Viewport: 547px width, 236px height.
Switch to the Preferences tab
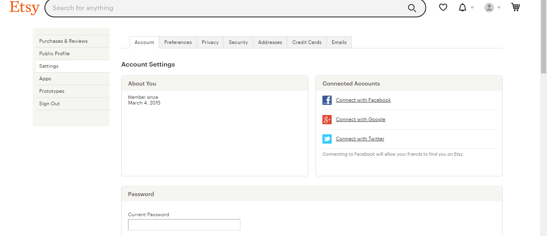(x=178, y=42)
